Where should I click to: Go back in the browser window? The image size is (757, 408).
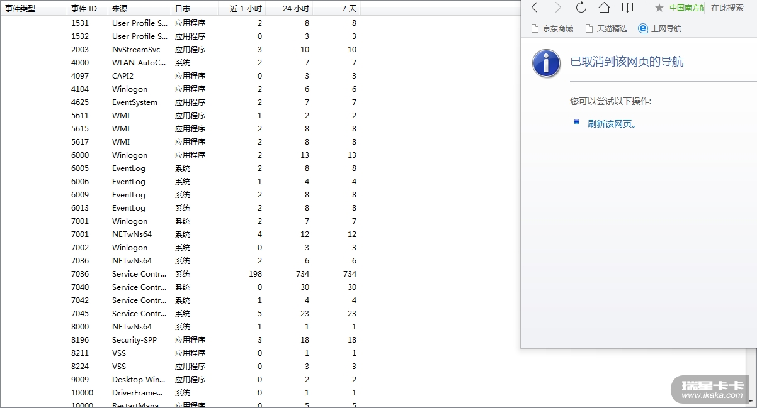(x=535, y=8)
